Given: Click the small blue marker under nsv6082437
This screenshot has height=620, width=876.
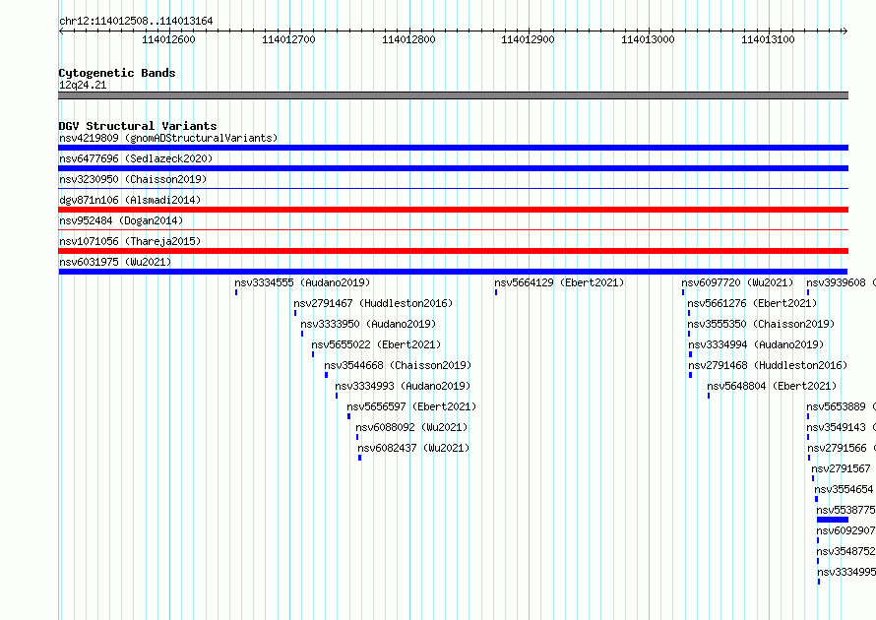Looking at the screenshot, I should point(360,458).
